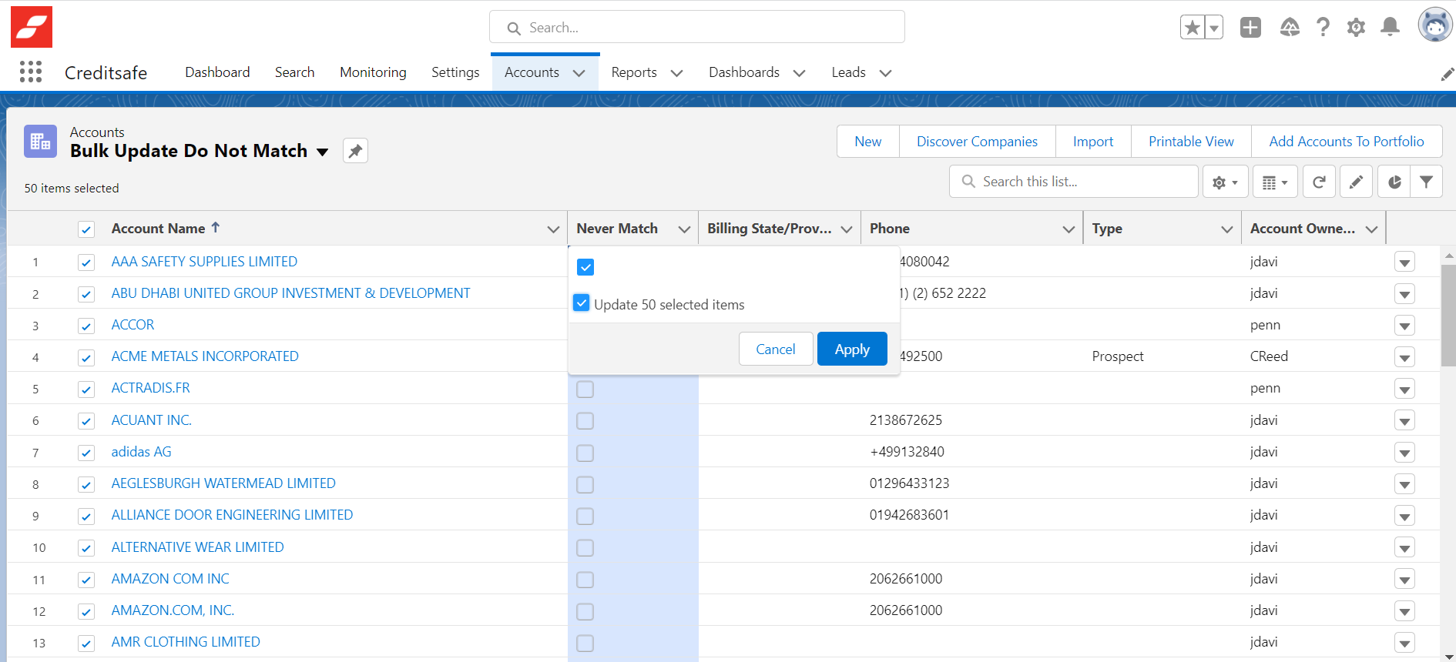
Task: Uncheck the AMR CLOTHING LIMITED row
Action: tap(86, 644)
